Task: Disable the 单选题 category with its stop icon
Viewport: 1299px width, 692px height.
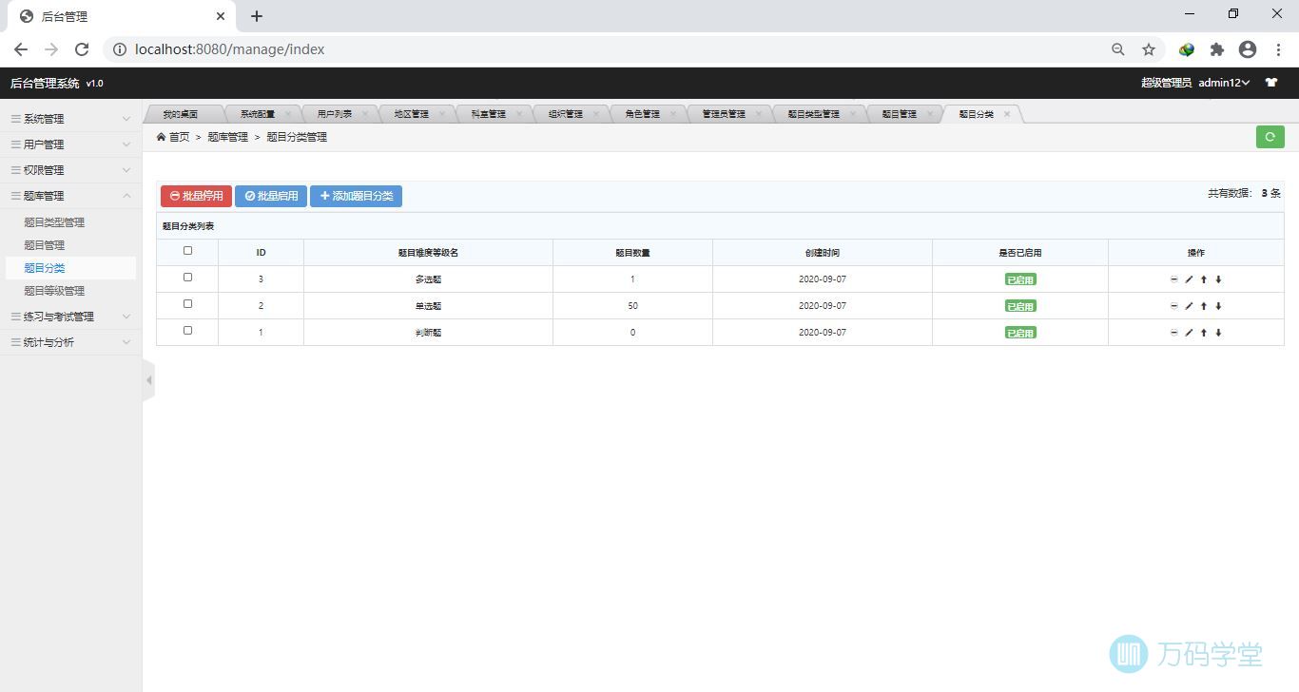Action: [1174, 306]
